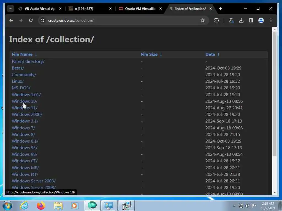Click the forward navigation arrow

pos(21,20)
